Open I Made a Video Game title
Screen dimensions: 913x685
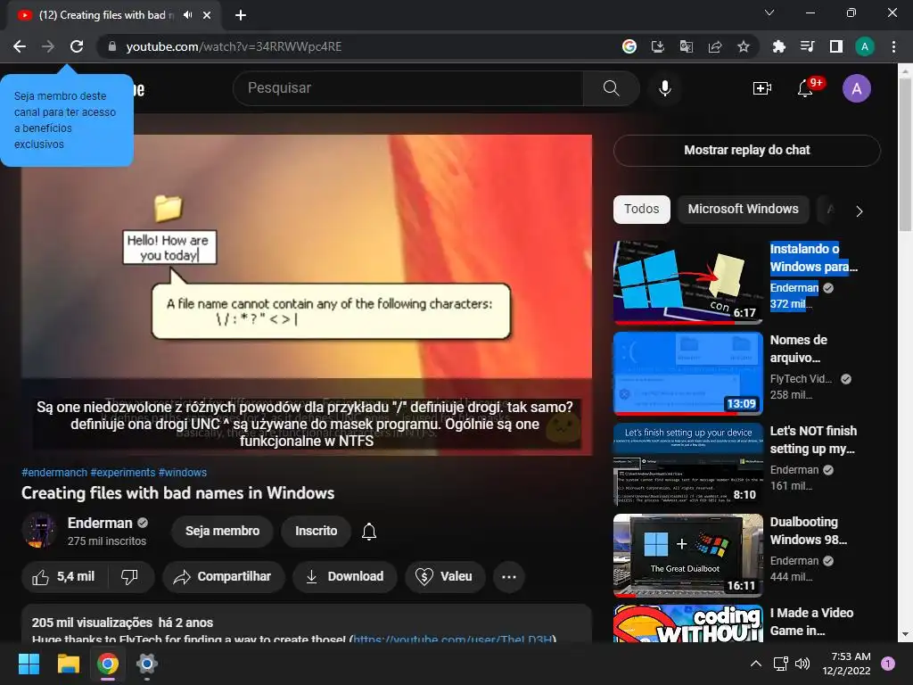click(811, 622)
